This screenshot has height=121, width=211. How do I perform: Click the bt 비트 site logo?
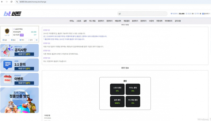click(x=12, y=14)
